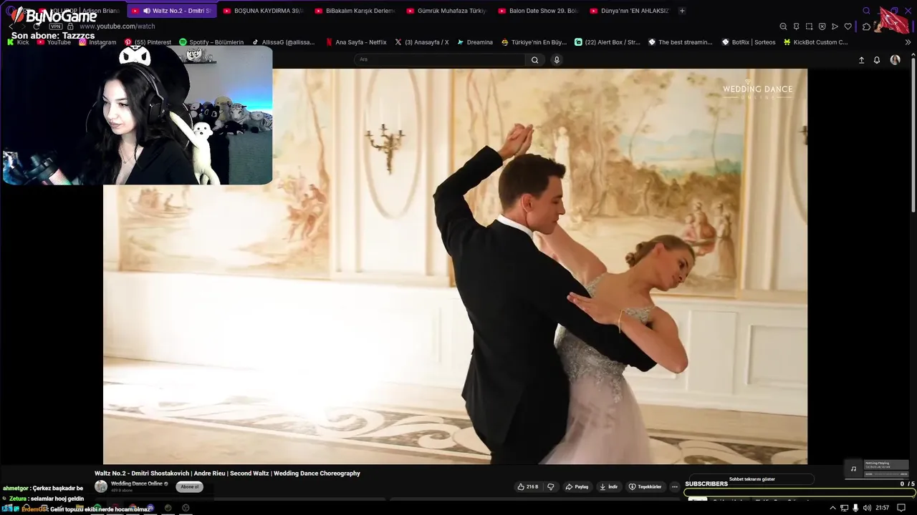
Task: Open the 21:57 taskbar clock
Action: [882, 508]
